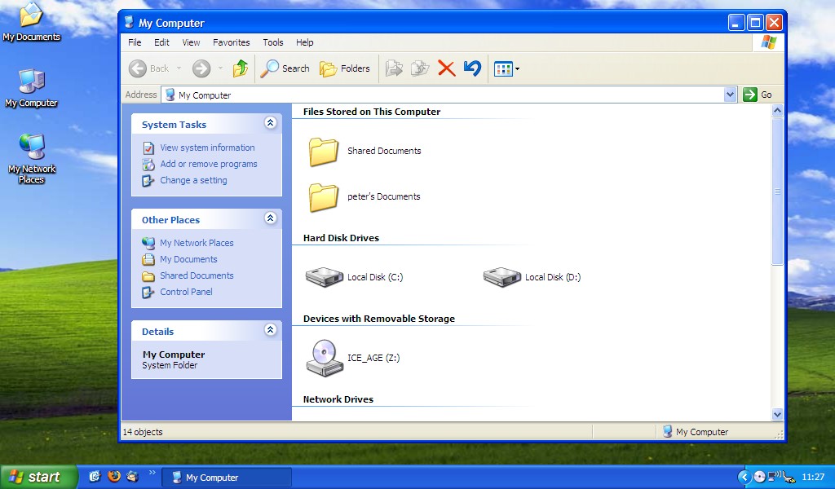Open the Back history dropdown arrow

179,68
